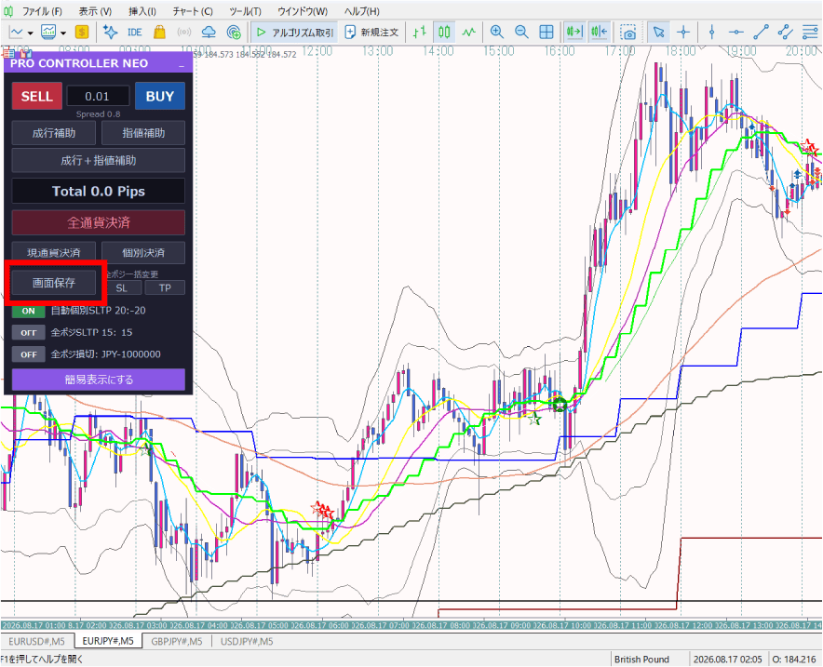Toggle 全ポジ損切 OFF switch
Viewport: 823px width, 667px height.
(28, 354)
